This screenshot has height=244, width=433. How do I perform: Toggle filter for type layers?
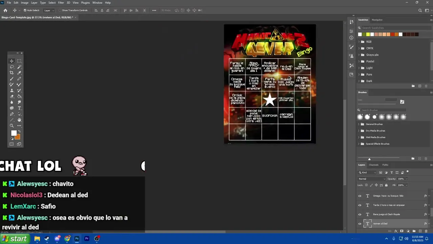tap(392, 172)
